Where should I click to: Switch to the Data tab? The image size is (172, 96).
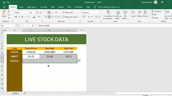pyautogui.click(x=53, y=7)
